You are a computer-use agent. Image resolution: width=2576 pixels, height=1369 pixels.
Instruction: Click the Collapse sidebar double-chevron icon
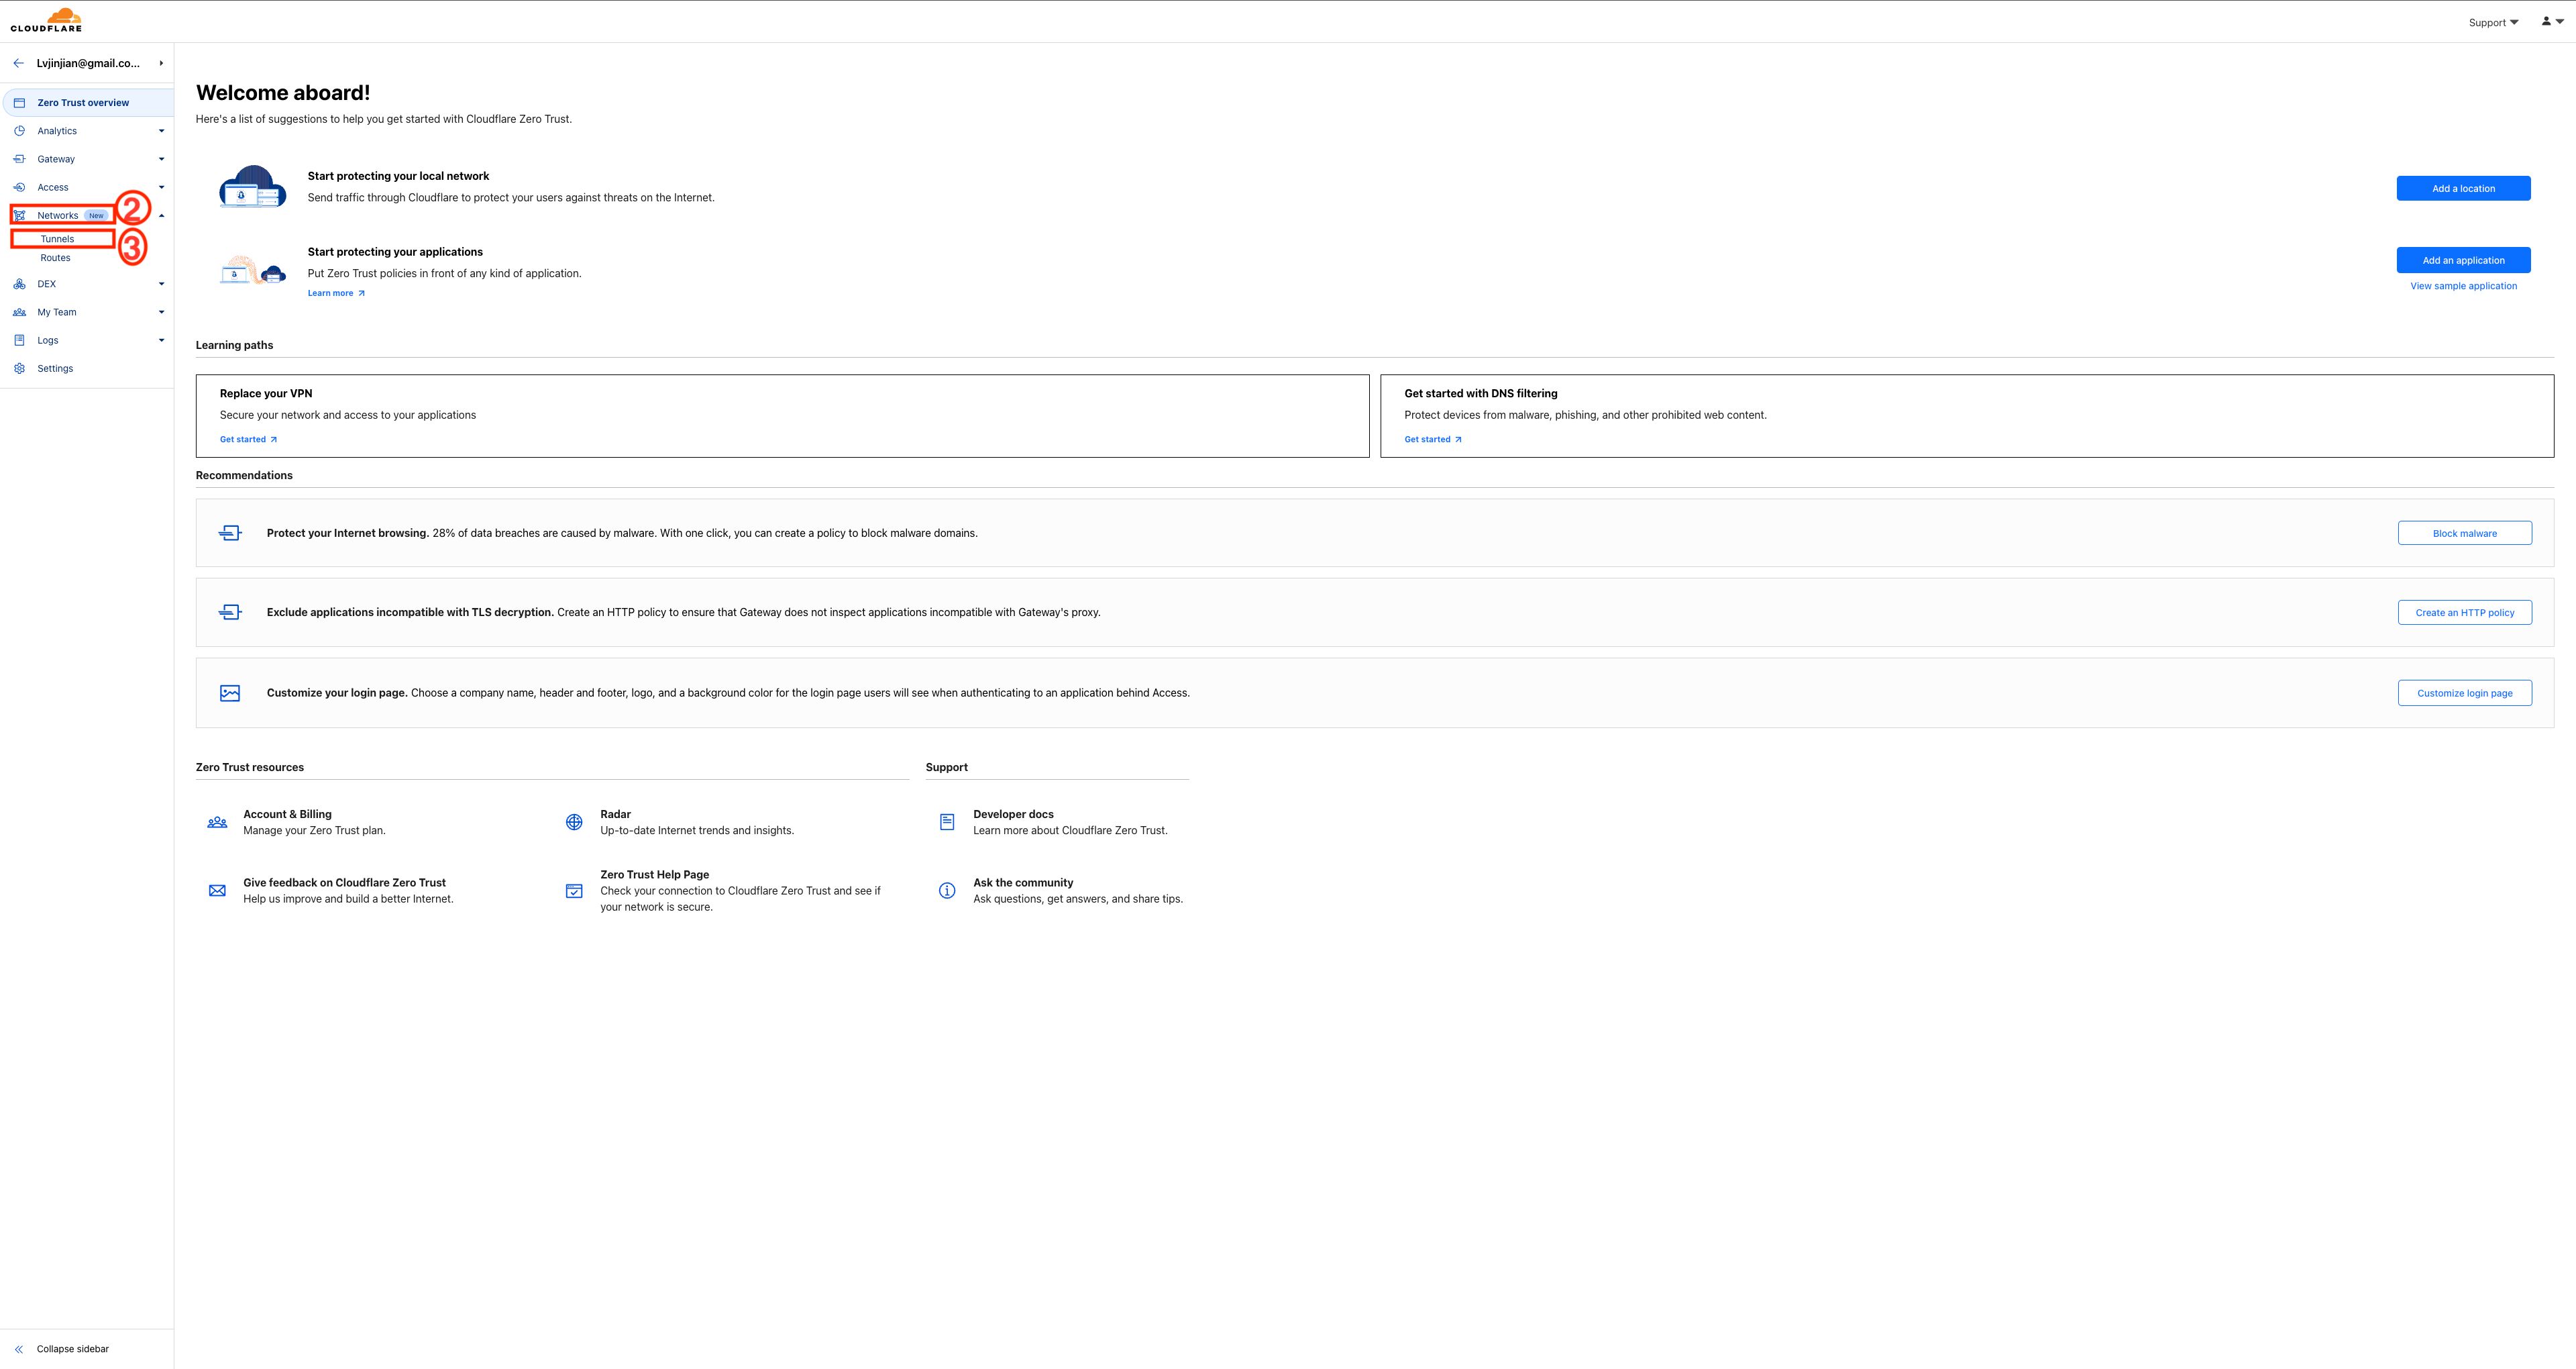(19, 1349)
